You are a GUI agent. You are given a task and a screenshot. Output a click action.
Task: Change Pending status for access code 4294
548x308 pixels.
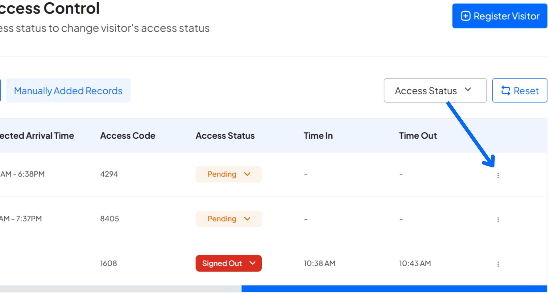tap(228, 174)
